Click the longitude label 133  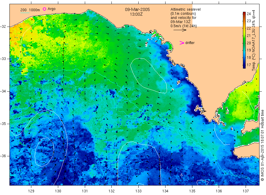pyautogui.click(x=138, y=191)
